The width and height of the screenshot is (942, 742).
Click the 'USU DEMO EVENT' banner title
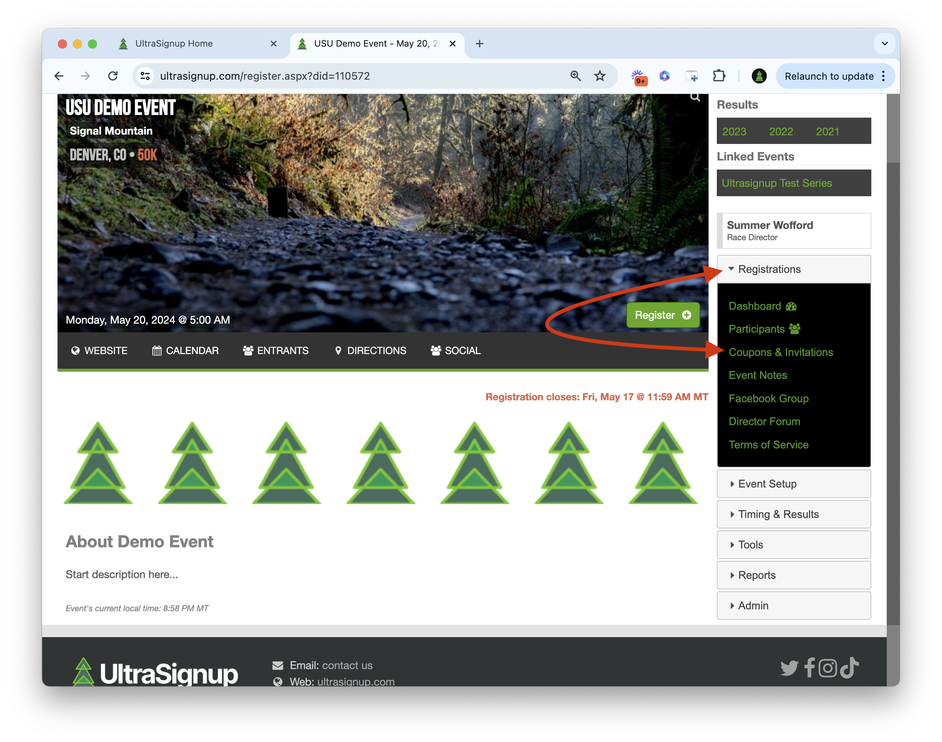click(x=120, y=107)
